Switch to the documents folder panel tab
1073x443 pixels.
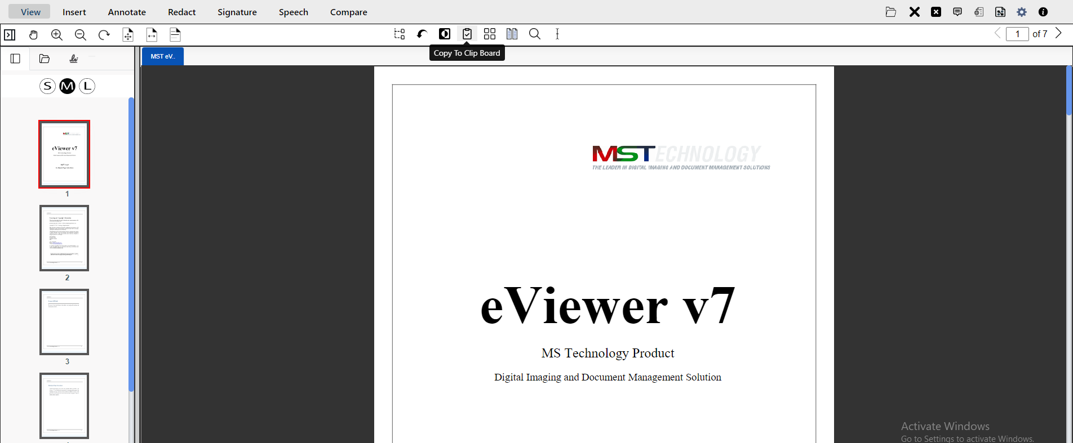[x=45, y=59]
